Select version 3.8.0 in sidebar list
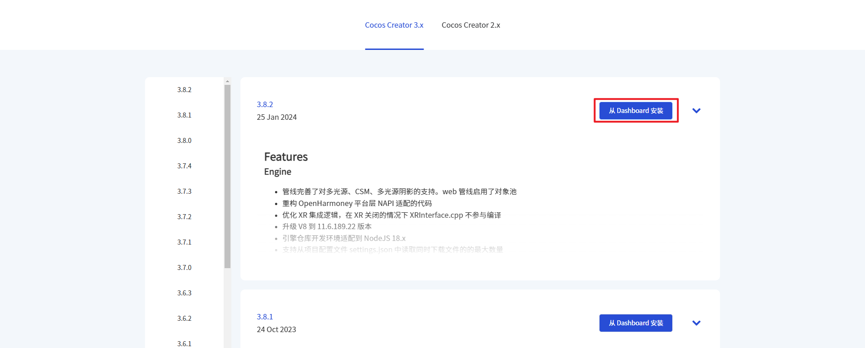Screen dimensions: 865x348 (184, 141)
